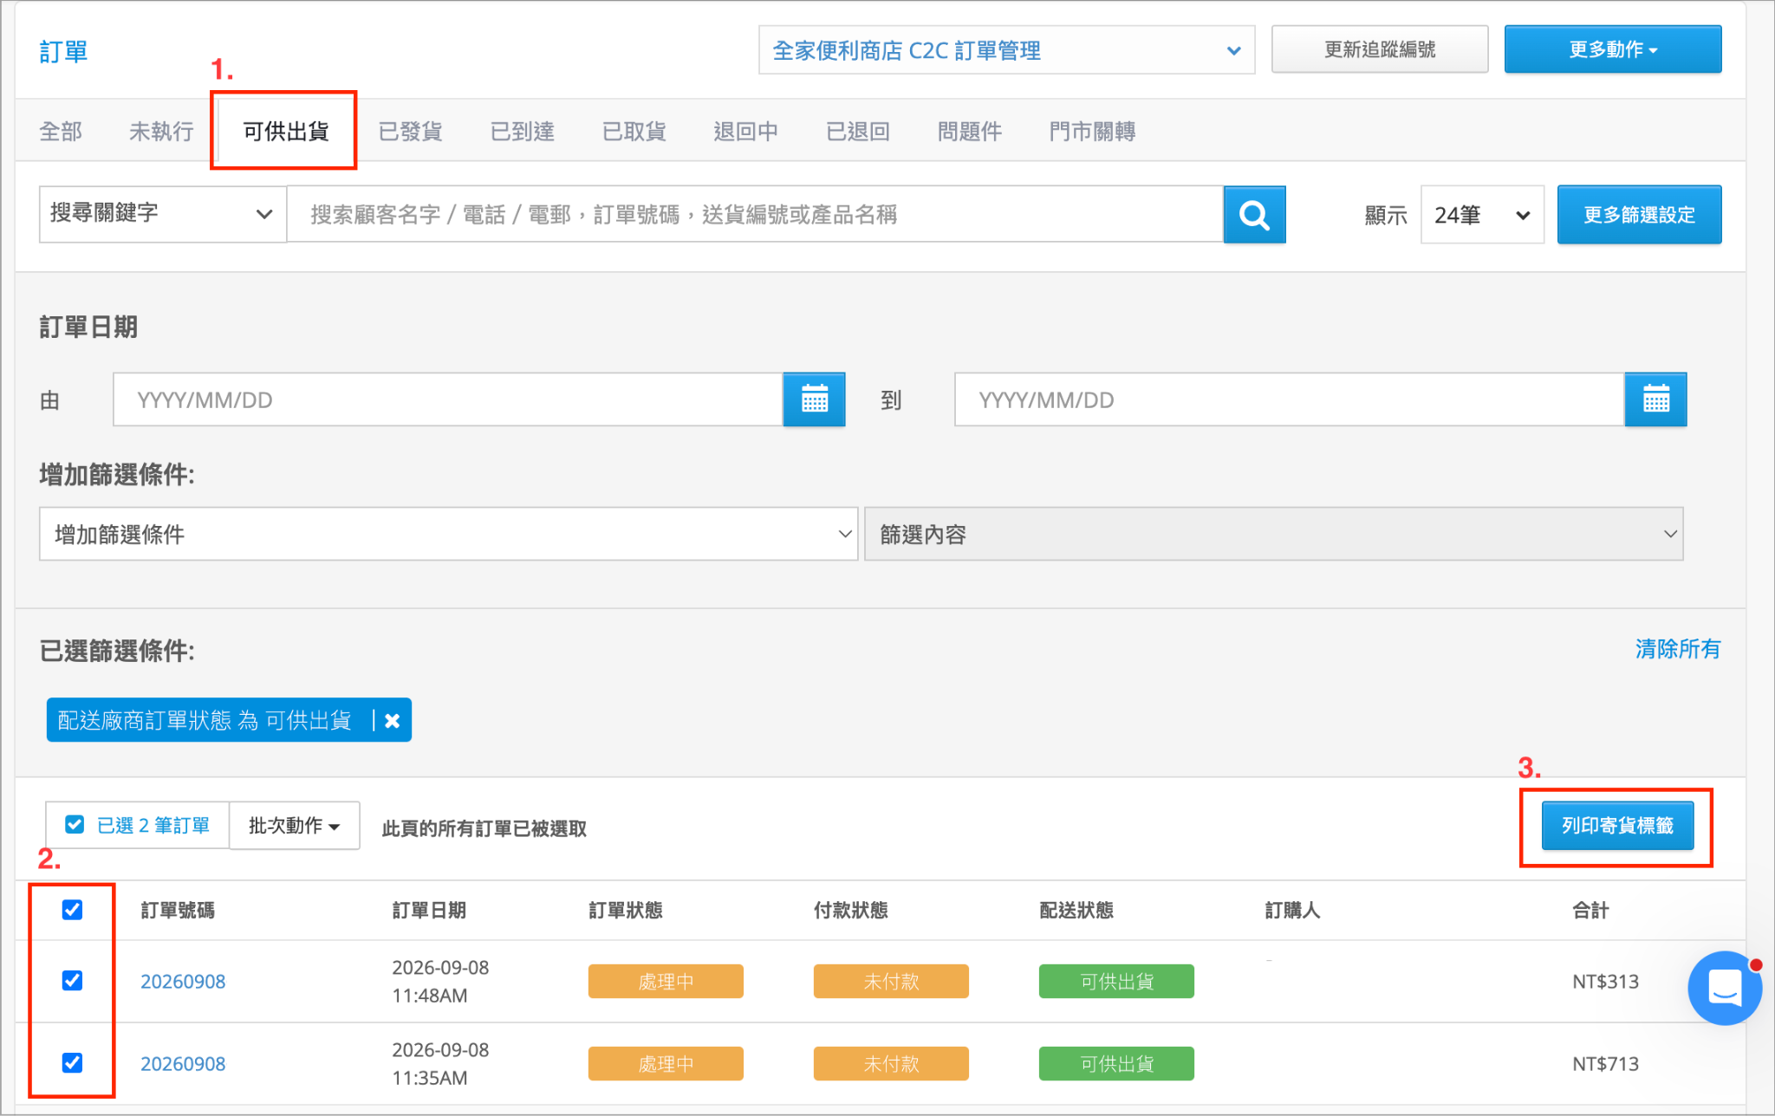Expand the 全家便利商店 C2C 訂單管理 dropdown
The image size is (1775, 1116).
pyautogui.click(x=1006, y=50)
